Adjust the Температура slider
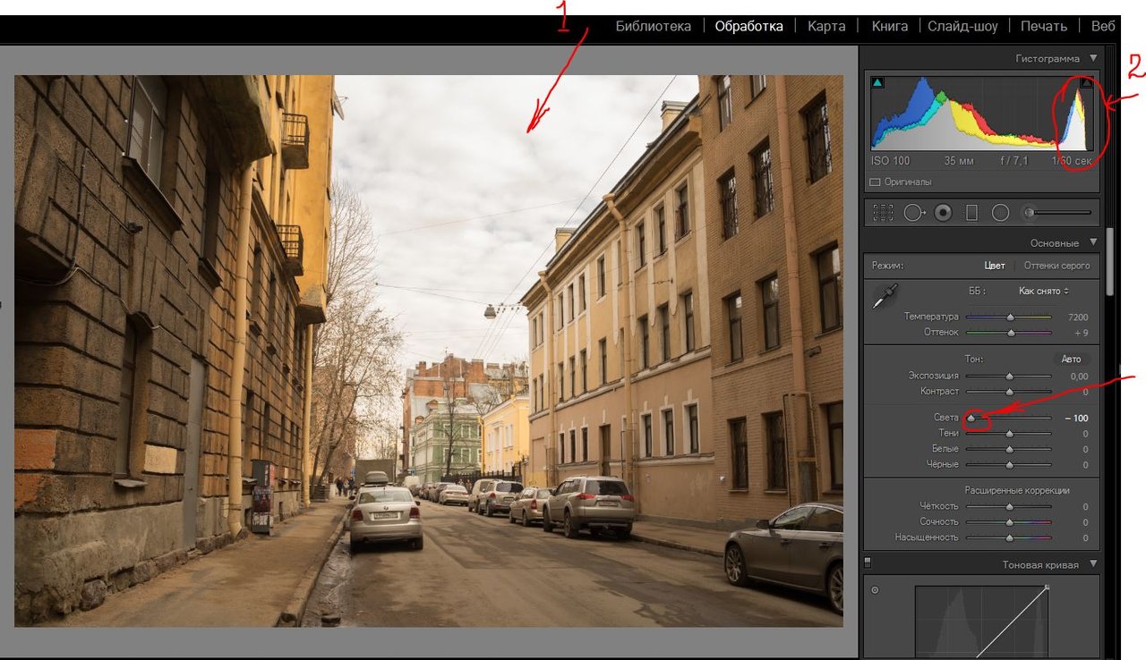The image size is (1146, 660). [x=1009, y=317]
